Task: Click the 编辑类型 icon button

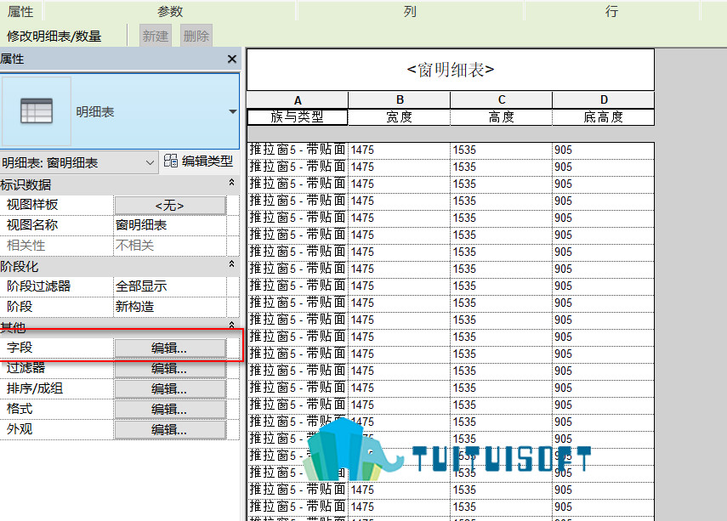Action: [171, 161]
